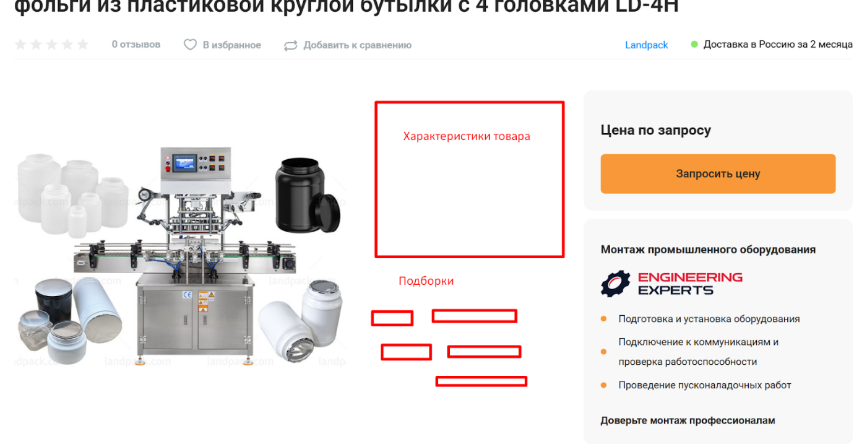The height and width of the screenshot is (444, 854).
Task: Click the fifth rating star
Action: coord(83,45)
